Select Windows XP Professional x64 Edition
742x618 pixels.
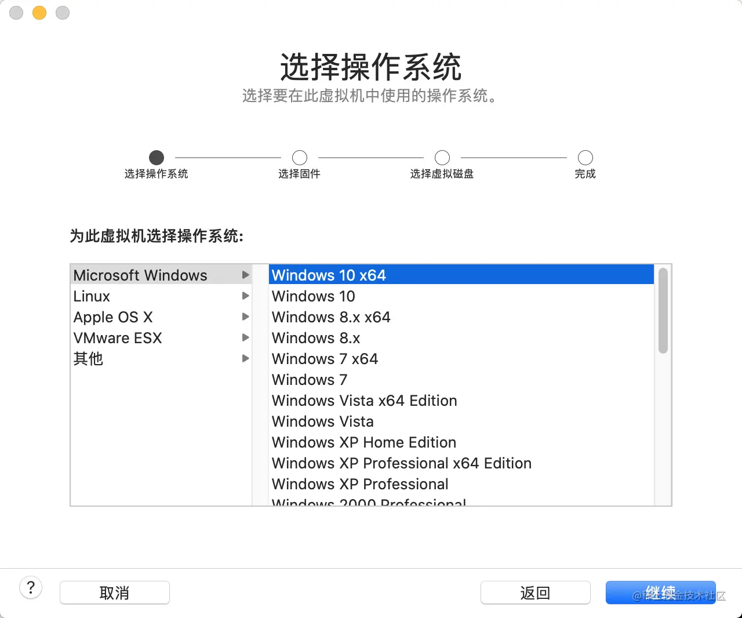pos(461,463)
